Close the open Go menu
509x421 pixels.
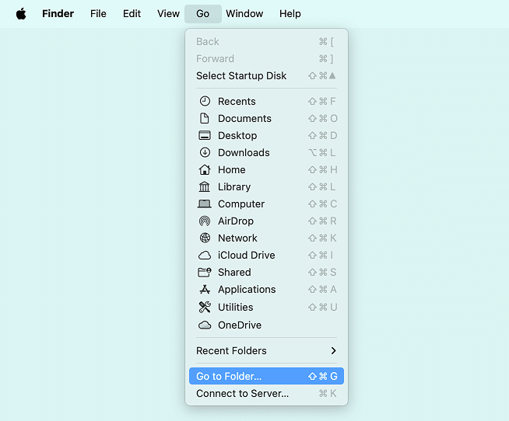pos(203,14)
